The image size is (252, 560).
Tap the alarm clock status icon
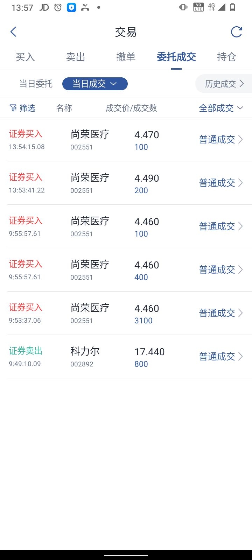tap(58, 7)
